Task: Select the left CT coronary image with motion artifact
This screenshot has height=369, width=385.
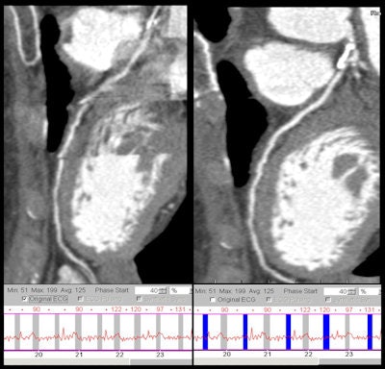Action: pos(95,144)
